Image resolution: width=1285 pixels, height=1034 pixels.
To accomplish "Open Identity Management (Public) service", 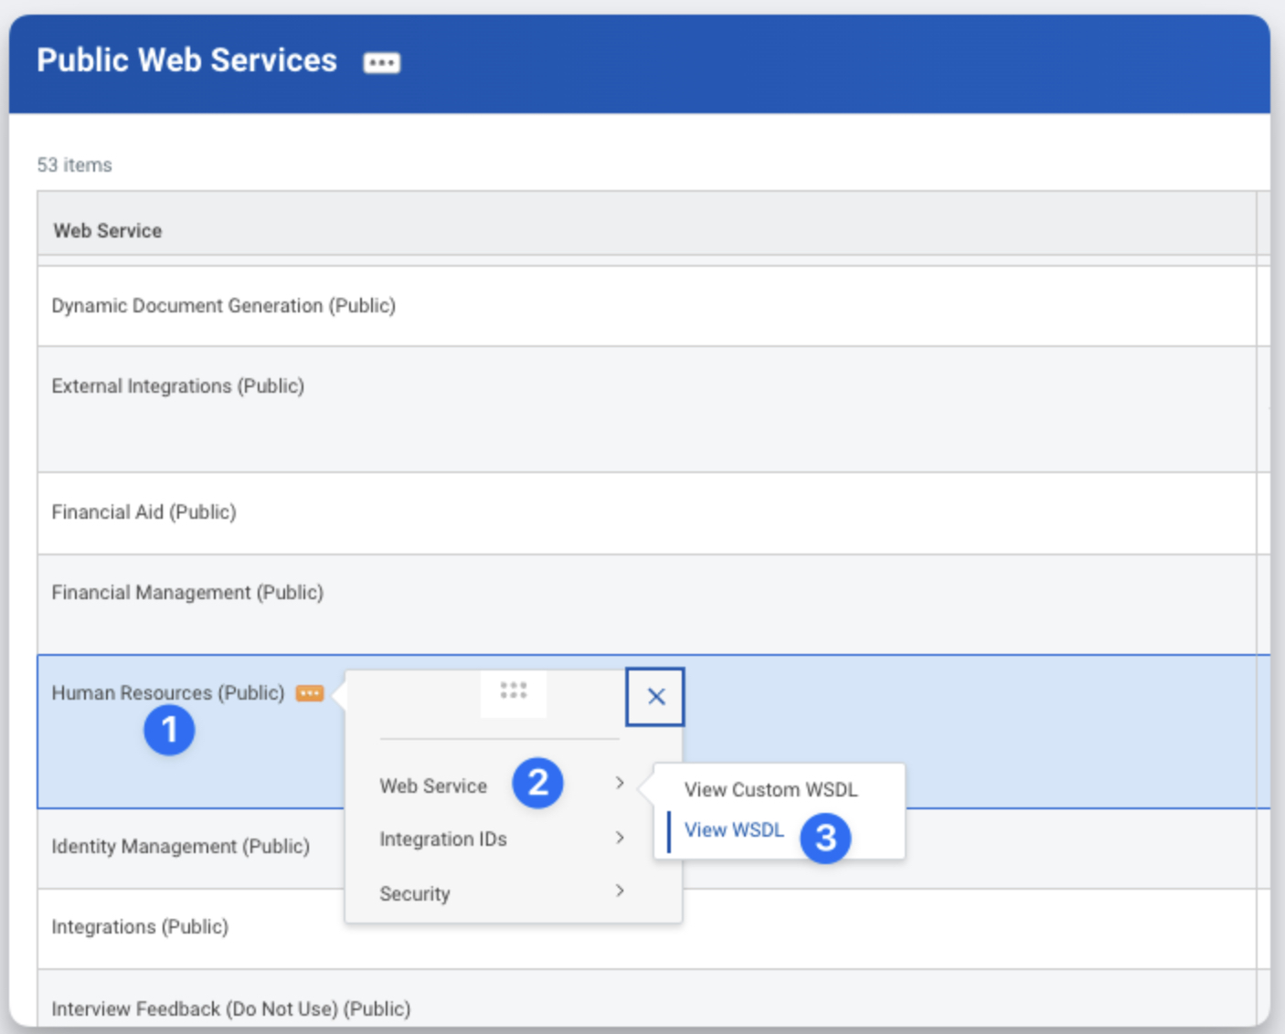I will 180,847.
